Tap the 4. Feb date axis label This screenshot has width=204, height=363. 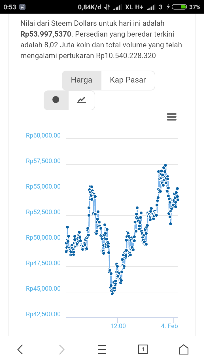click(169, 326)
